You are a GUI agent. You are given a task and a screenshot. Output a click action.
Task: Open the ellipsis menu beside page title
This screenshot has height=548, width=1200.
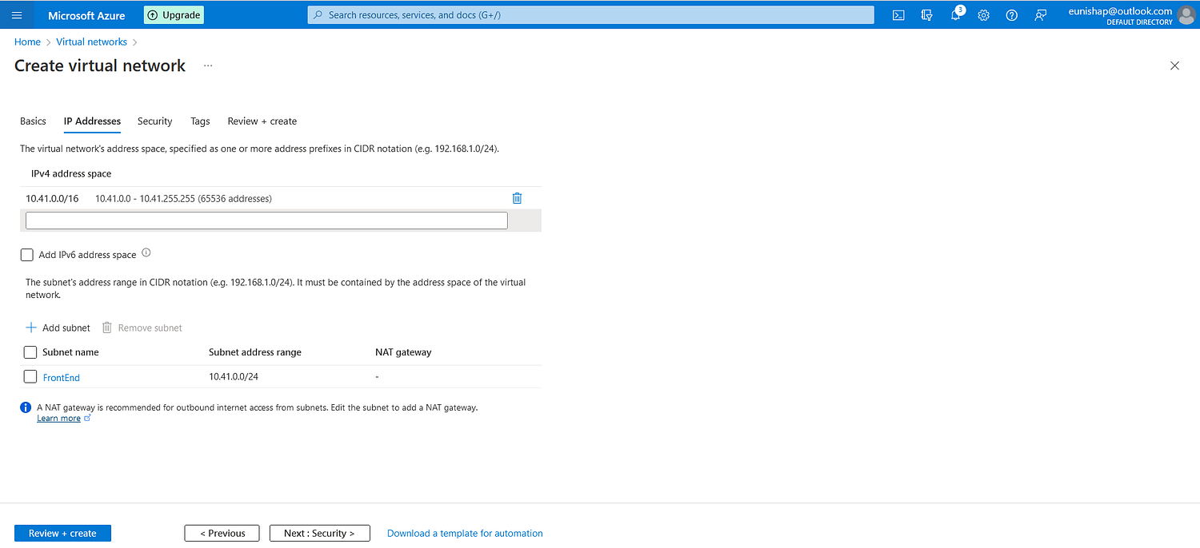pos(208,66)
